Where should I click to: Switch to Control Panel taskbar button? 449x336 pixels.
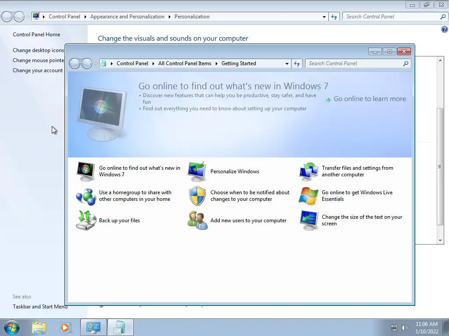[x=93, y=327]
